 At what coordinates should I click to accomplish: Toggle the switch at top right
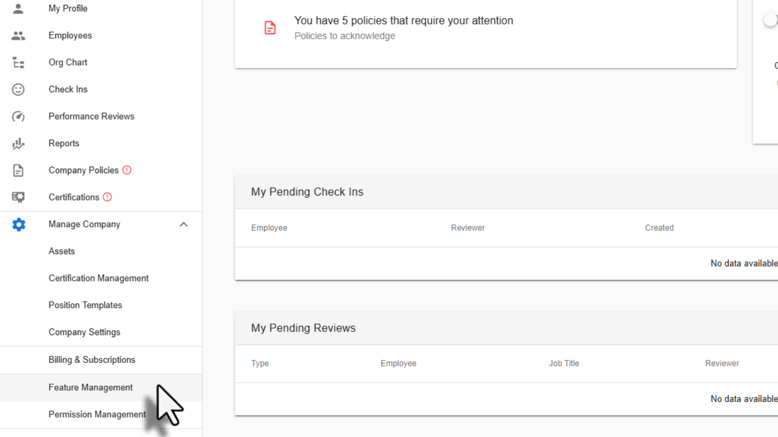click(x=770, y=19)
